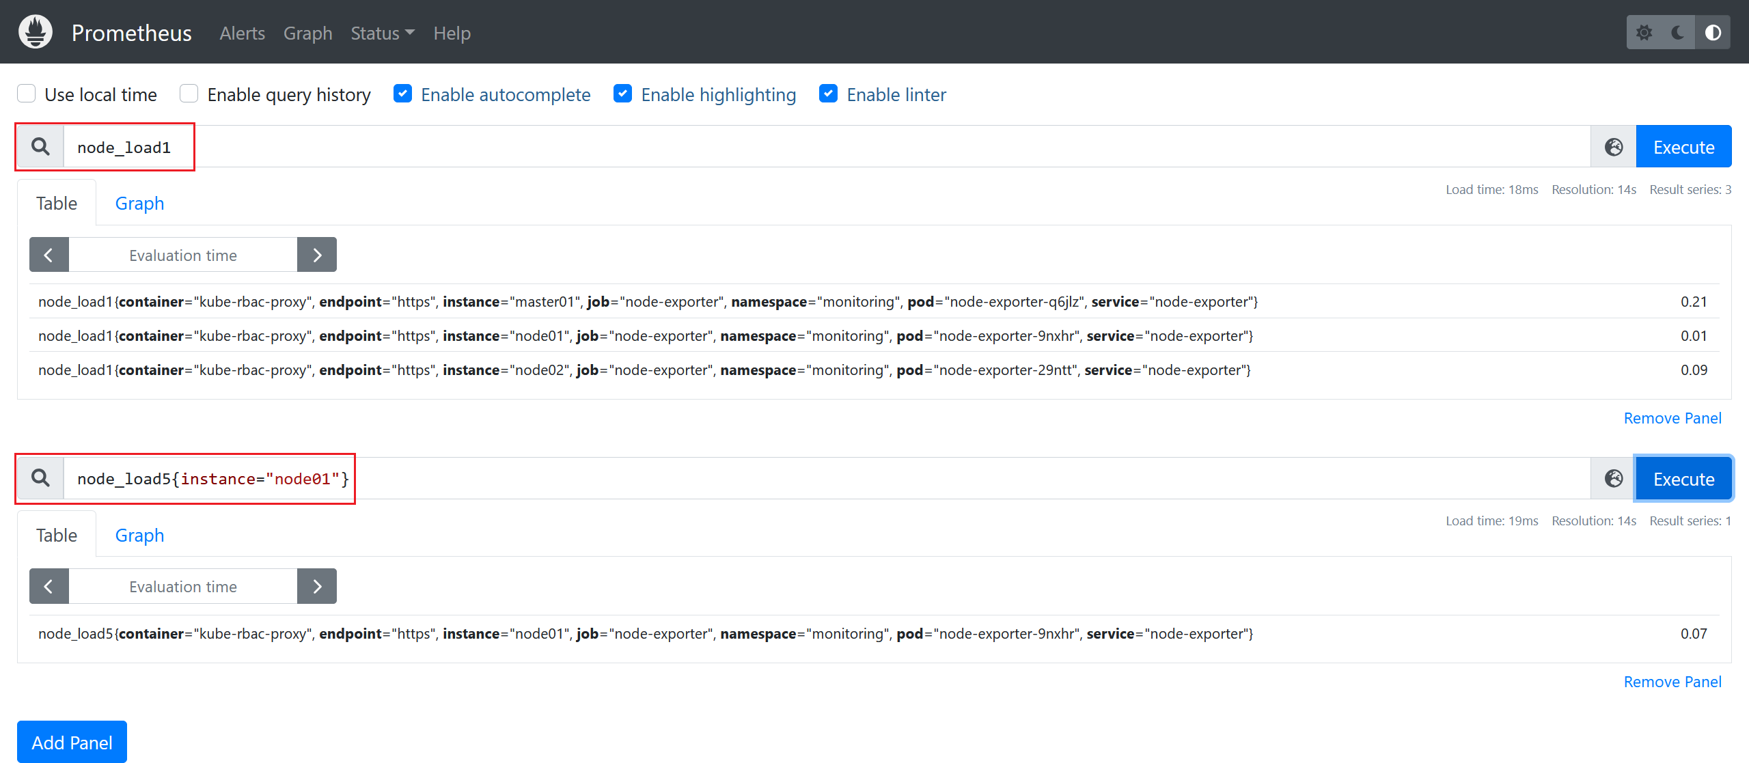Viewport: 1749px width, 763px height.
Task: Click the search icon beside node_load5 query
Action: (x=40, y=478)
